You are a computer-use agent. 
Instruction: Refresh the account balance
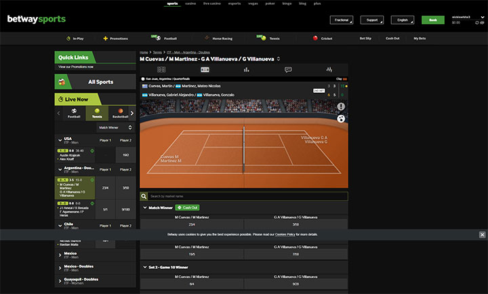coord(476,23)
